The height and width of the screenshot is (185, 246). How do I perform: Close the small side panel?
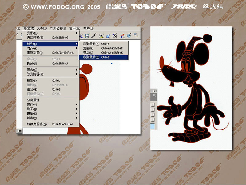pyautogui.click(x=155, y=91)
